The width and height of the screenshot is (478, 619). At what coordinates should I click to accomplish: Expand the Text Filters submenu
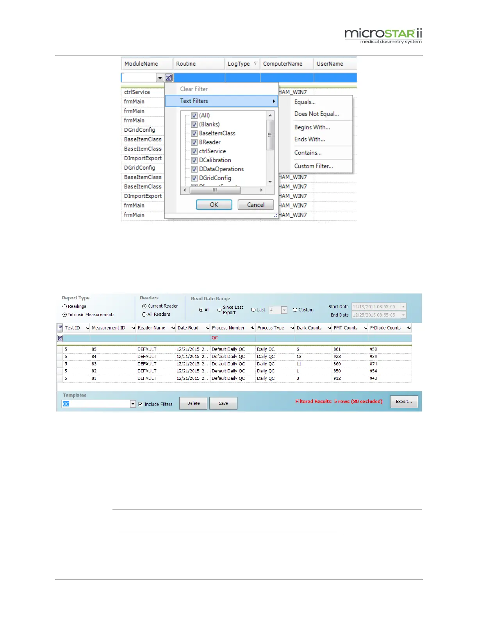pos(221,101)
